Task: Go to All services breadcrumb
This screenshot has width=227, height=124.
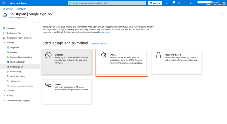Action: pyautogui.click(x=8, y=9)
